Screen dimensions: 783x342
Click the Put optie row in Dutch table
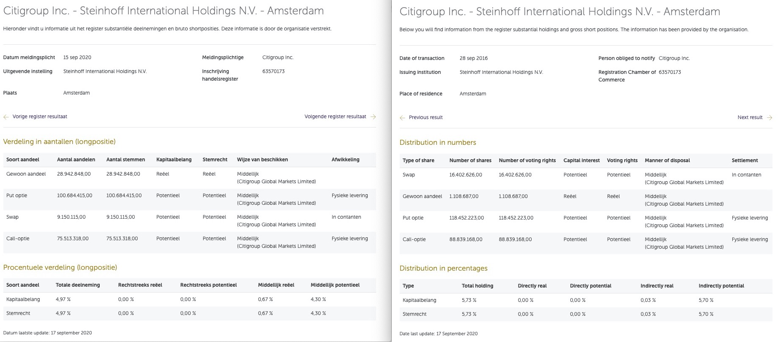coord(17,195)
